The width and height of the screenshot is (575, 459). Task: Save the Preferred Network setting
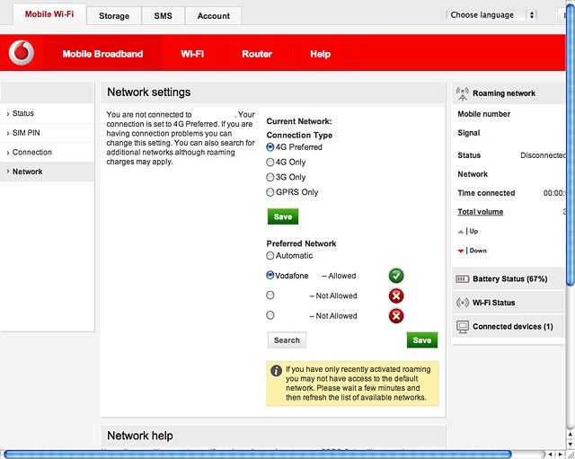(x=422, y=340)
